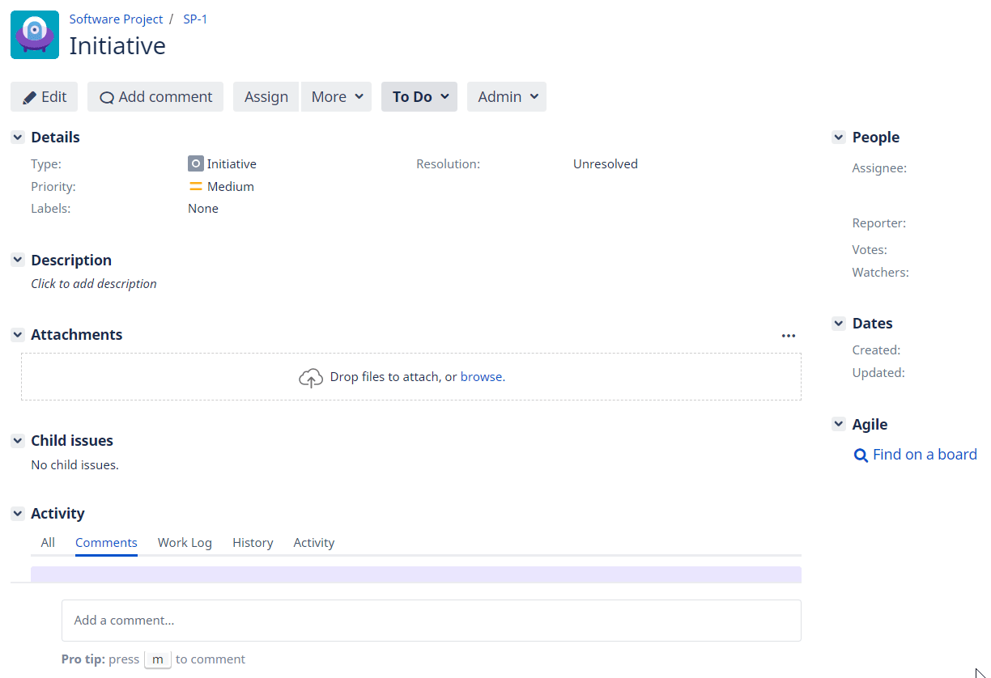Viewport: 991px width, 678px height.
Task: Click the Initiative issue type icon
Action: [195, 163]
